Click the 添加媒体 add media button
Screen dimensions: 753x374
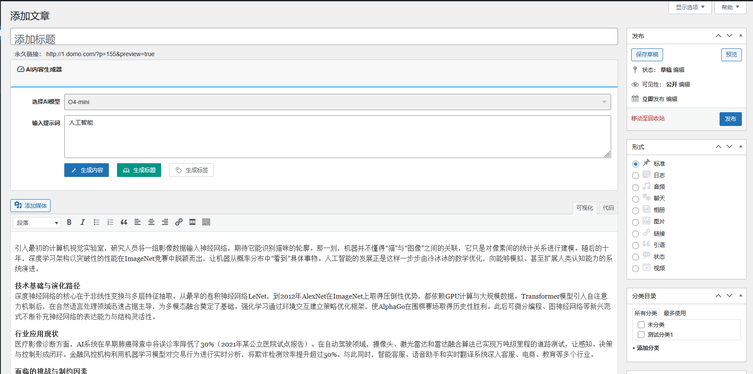coord(30,206)
